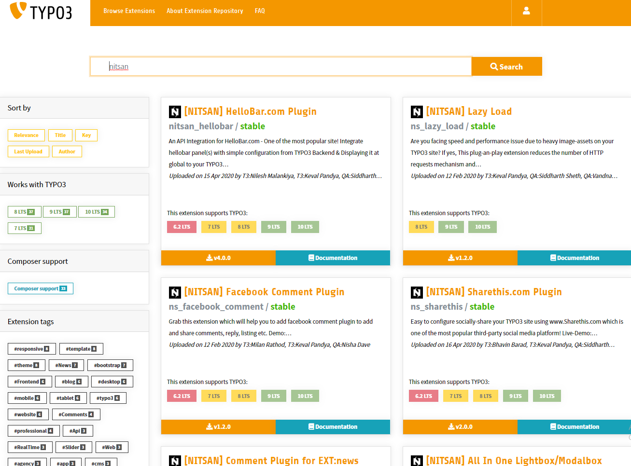
Task: Open Documentation for Lazy Load extension
Action: (574, 258)
